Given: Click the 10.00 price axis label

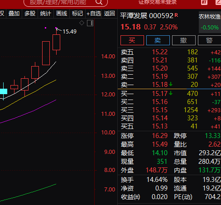Looking at the screenshot, I should point(108,133).
